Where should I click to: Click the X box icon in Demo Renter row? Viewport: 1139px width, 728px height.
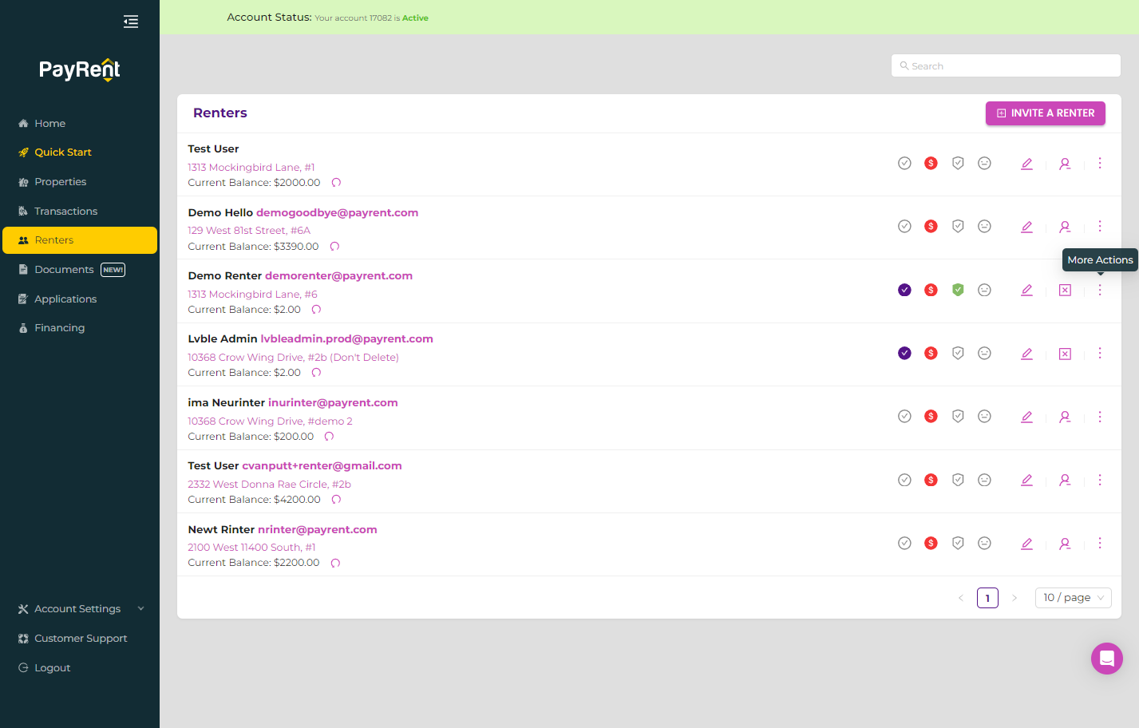(x=1065, y=291)
